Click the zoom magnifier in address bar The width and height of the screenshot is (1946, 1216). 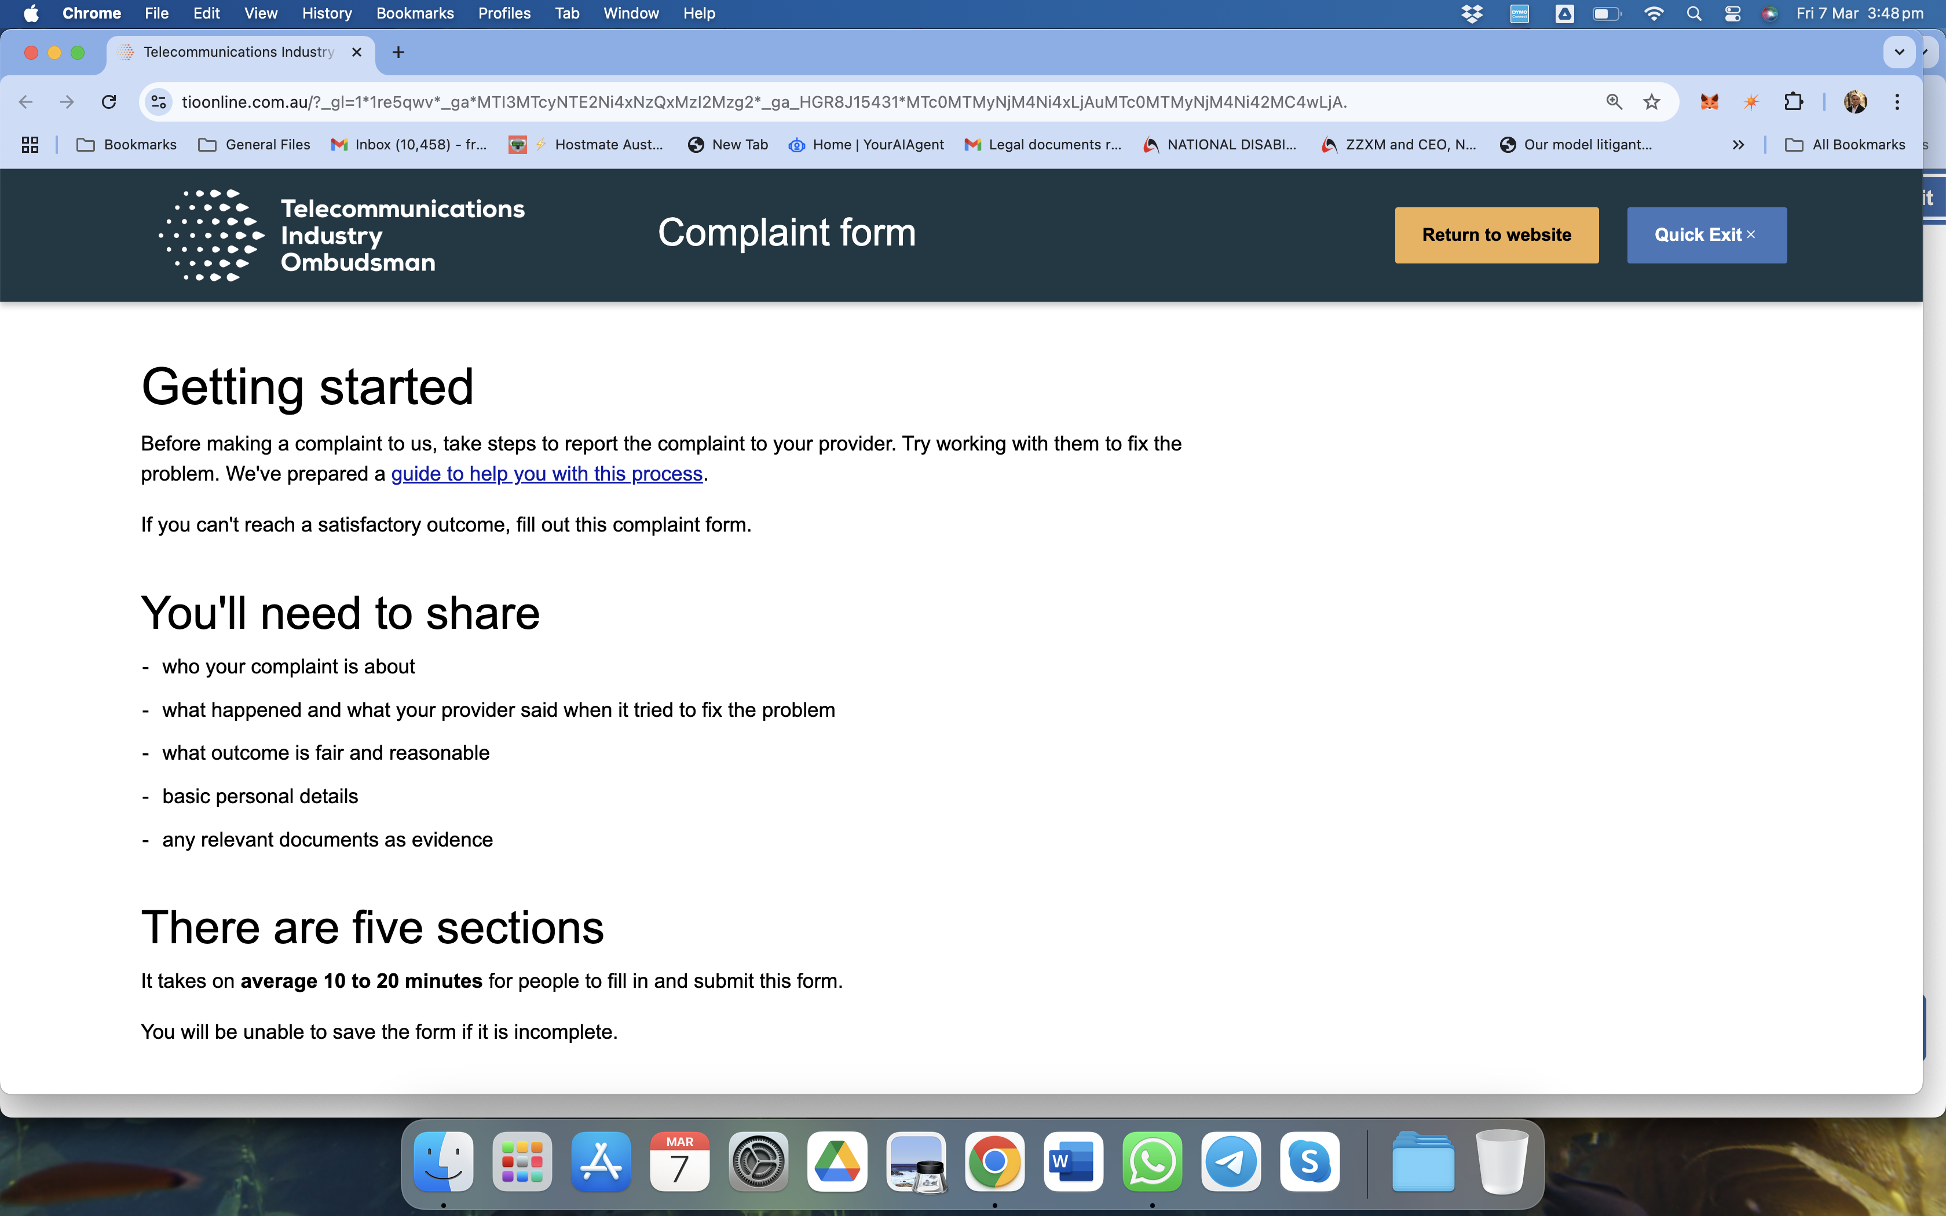point(1614,101)
